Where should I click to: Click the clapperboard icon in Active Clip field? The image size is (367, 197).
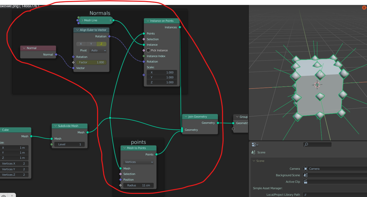click(x=306, y=182)
